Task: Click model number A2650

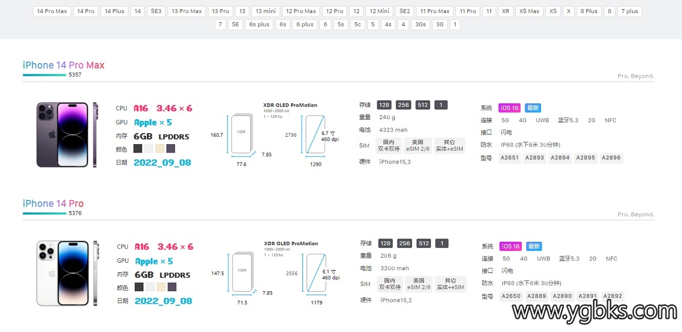Action: [511, 296]
